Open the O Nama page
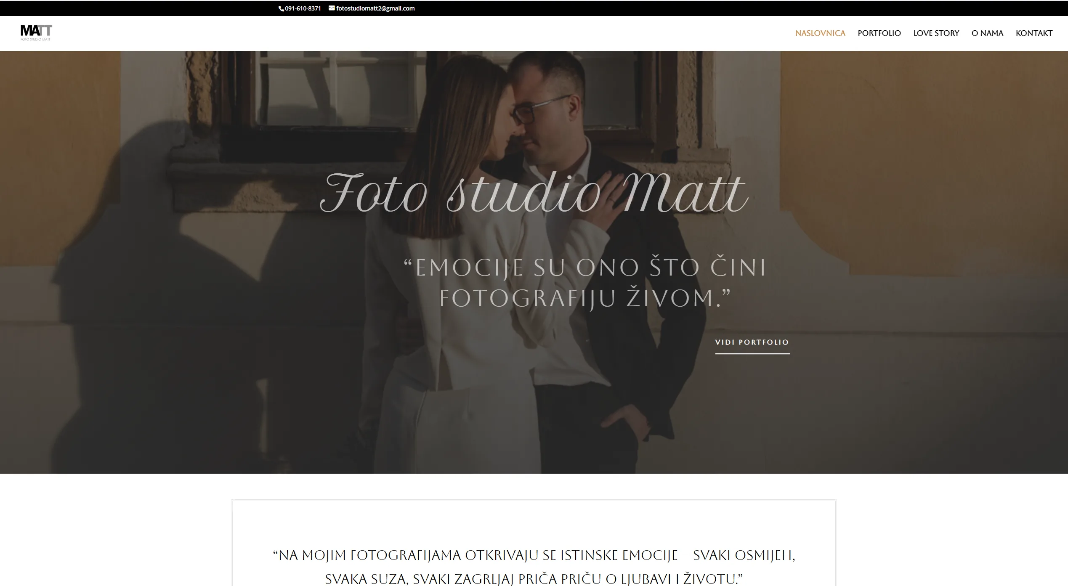This screenshot has width=1068, height=586. (x=987, y=33)
